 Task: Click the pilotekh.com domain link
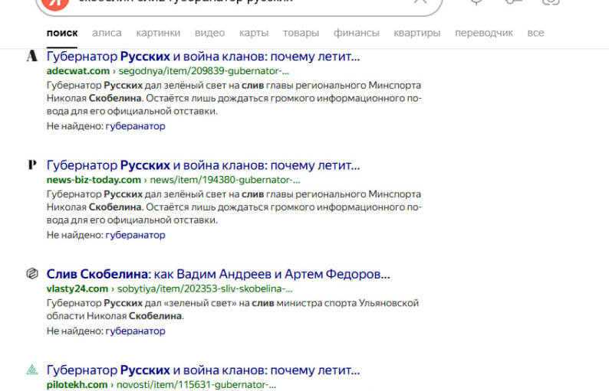click(77, 384)
